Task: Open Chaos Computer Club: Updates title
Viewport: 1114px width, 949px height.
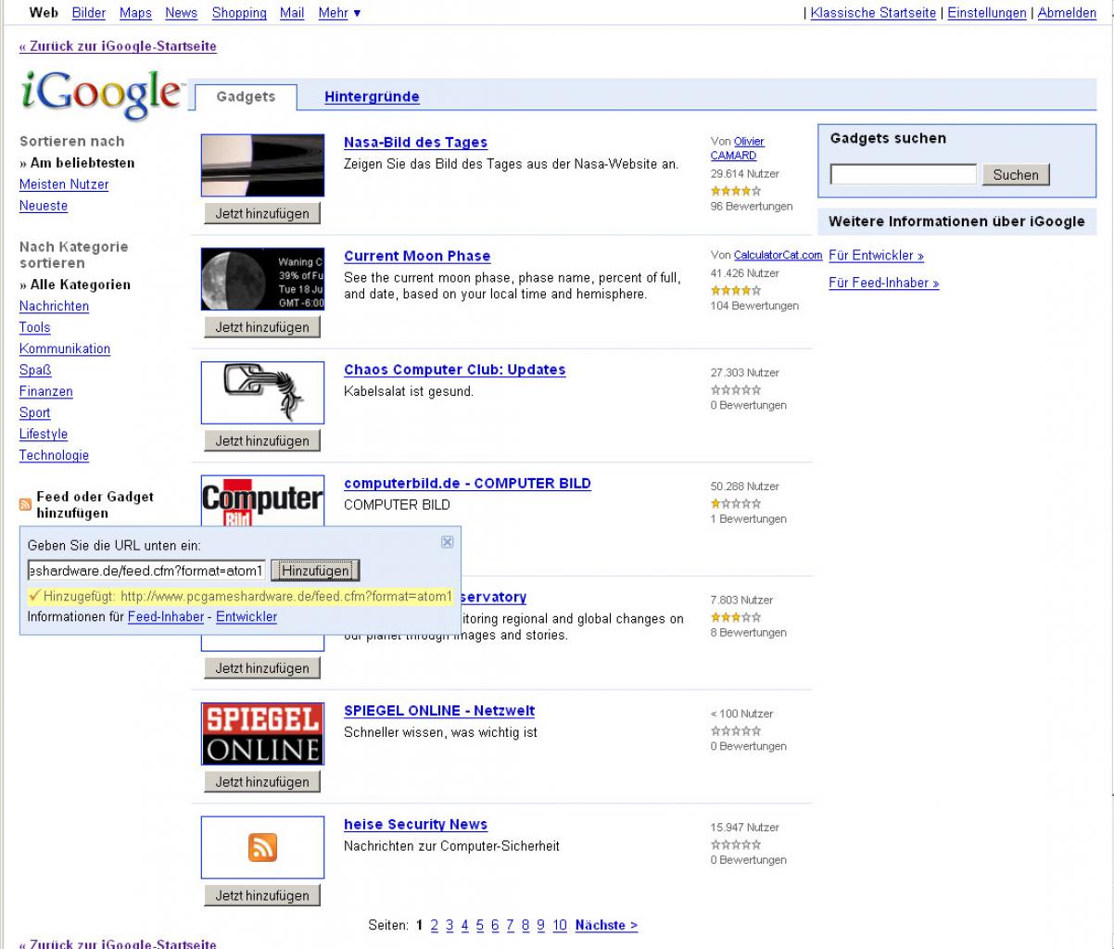Action: 454,370
